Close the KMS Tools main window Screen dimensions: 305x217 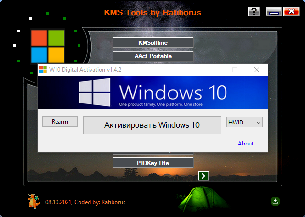tap(290, 12)
